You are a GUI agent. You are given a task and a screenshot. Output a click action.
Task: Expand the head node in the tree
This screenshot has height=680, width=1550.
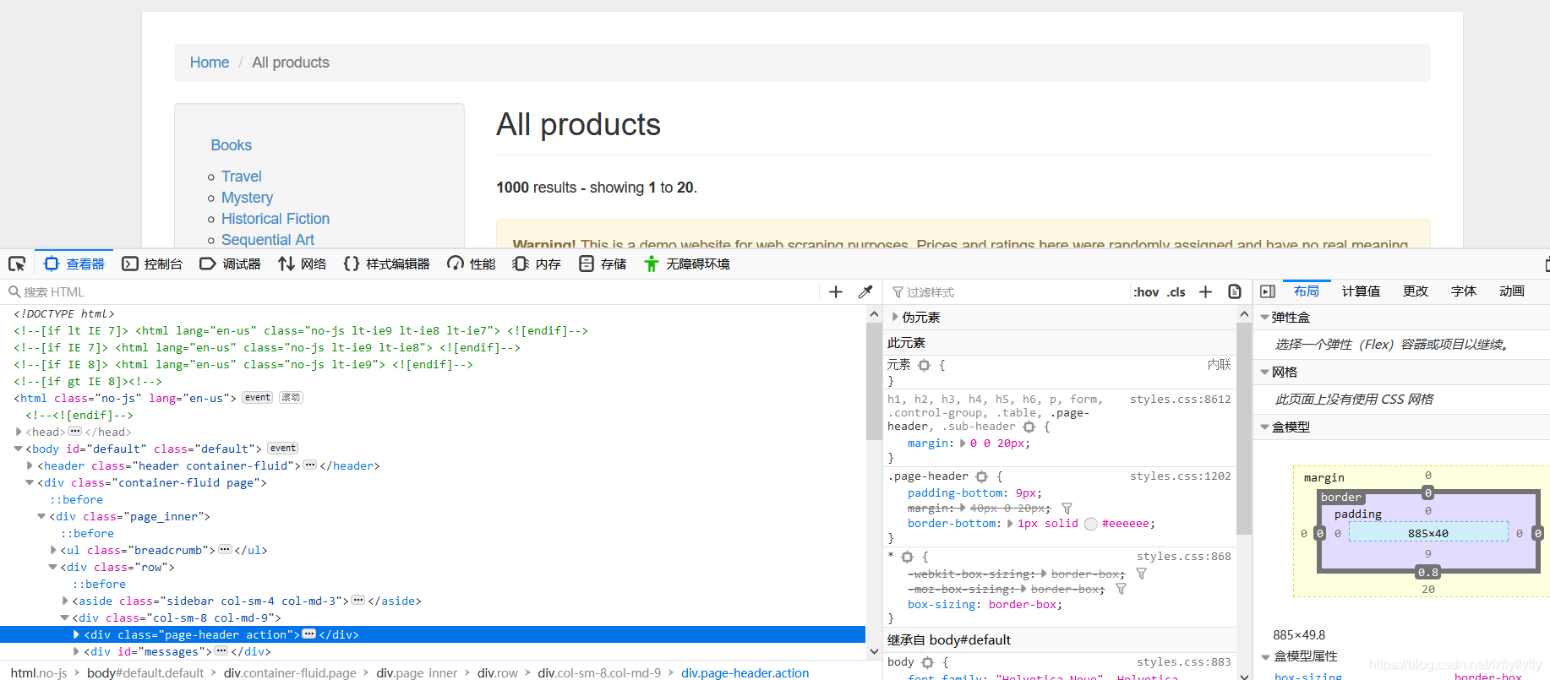click(19, 432)
